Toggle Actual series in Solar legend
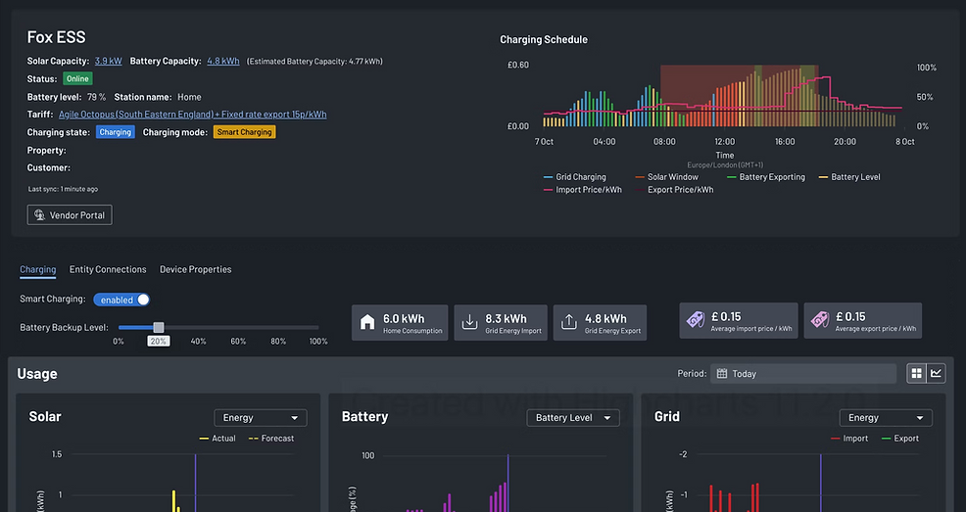Screen dimensions: 966x512 (x=217, y=439)
